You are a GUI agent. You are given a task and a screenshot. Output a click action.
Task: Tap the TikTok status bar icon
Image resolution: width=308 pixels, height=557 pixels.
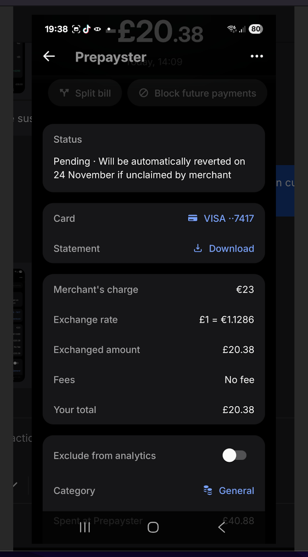[x=87, y=29]
